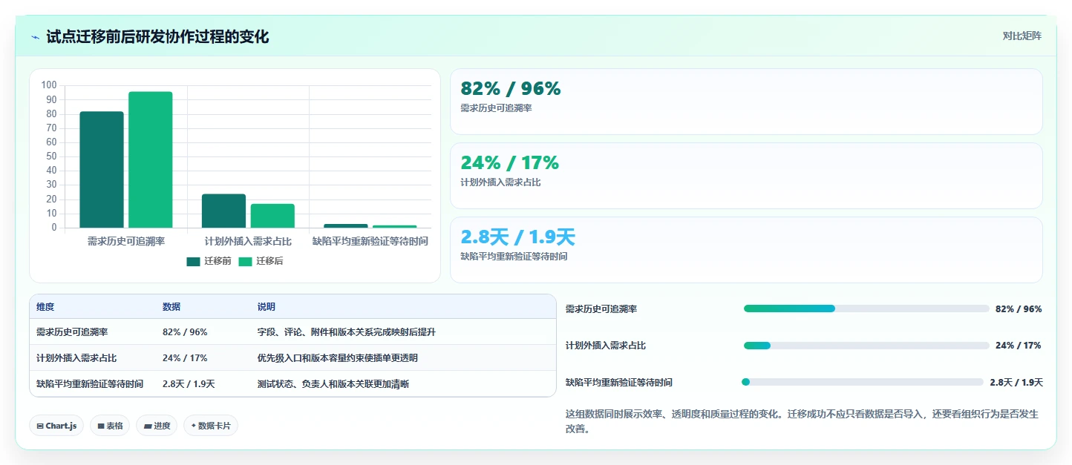Click the lightning icon beside the title
Viewport: 1072px width, 465px height.
(35, 37)
